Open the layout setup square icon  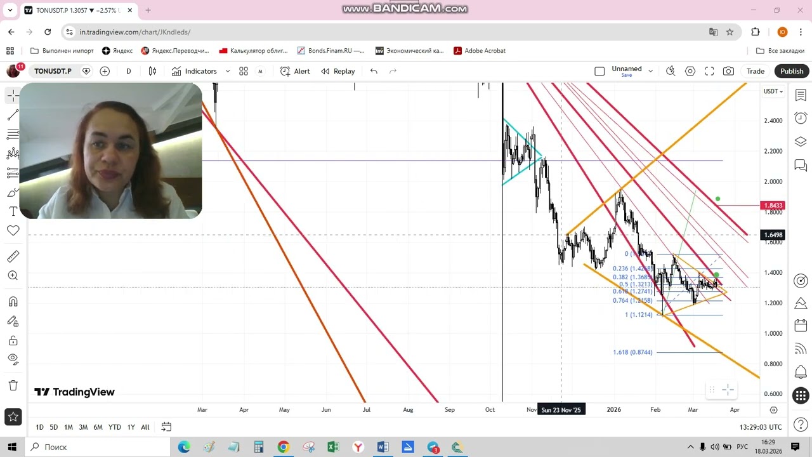coord(599,71)
